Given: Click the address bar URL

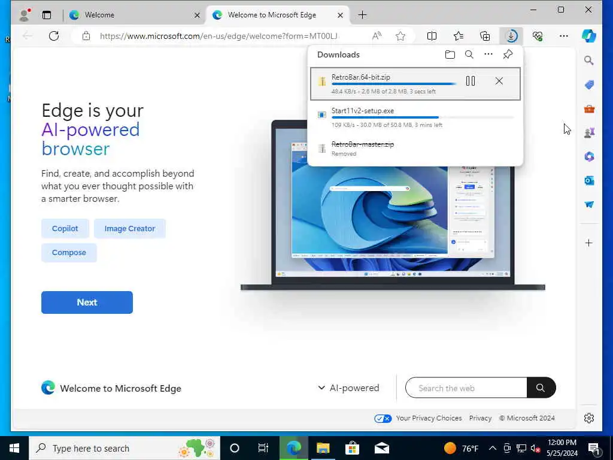Looking at the screenshot, I should pos(219,37).
